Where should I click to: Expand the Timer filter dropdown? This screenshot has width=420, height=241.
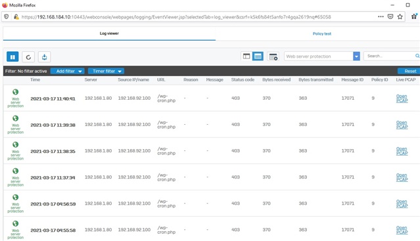tap(106, 71)
